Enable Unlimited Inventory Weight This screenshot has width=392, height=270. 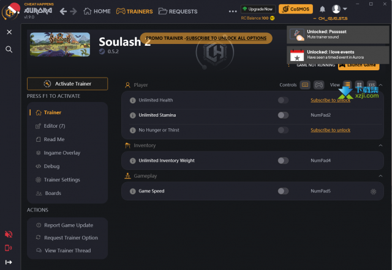(283, 161)
